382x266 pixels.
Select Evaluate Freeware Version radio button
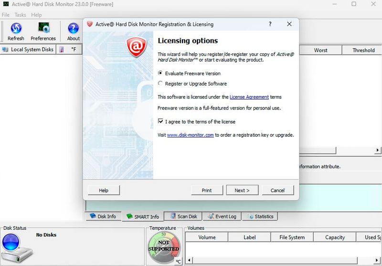tap(160, 73)
